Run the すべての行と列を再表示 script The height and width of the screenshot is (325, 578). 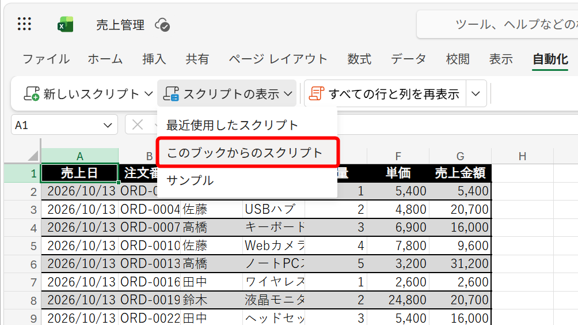(x=385, y=94)
